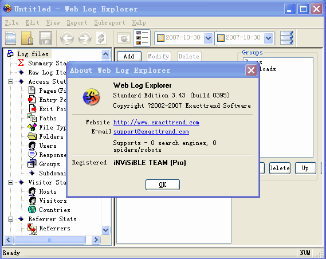
Task: Click the Pages document icon in tree
Action: click(x=32, y=90)
